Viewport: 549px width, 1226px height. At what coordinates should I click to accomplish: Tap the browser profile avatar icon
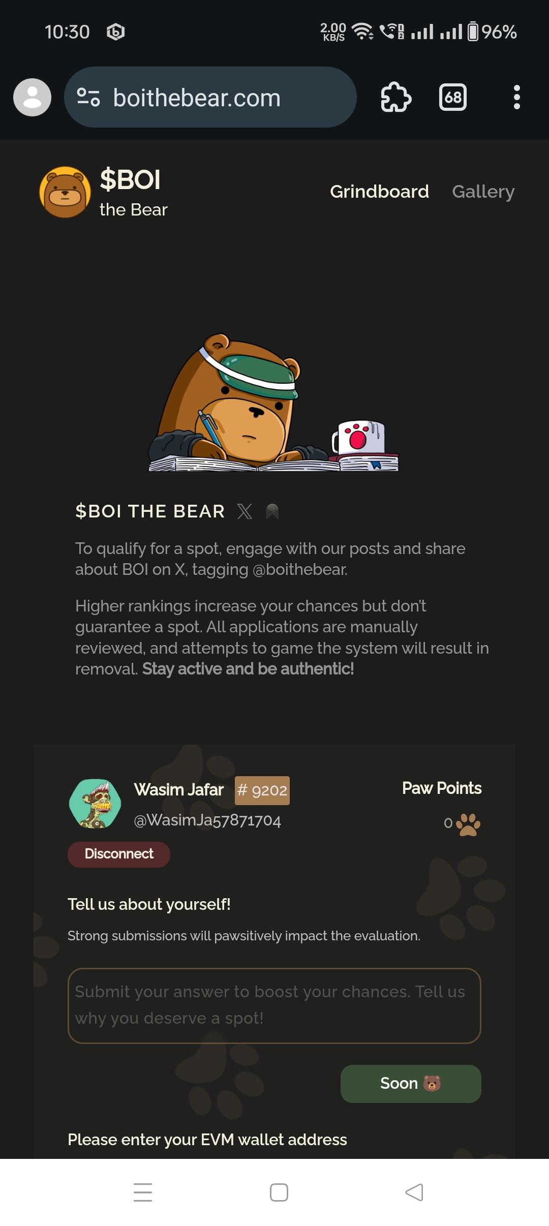point(32,97)
